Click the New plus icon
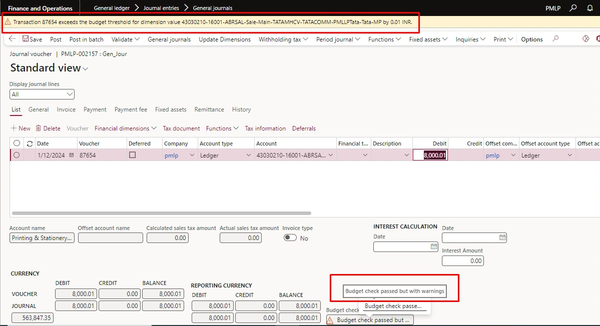The image size is (600, 326). click(x=14, y=128)
